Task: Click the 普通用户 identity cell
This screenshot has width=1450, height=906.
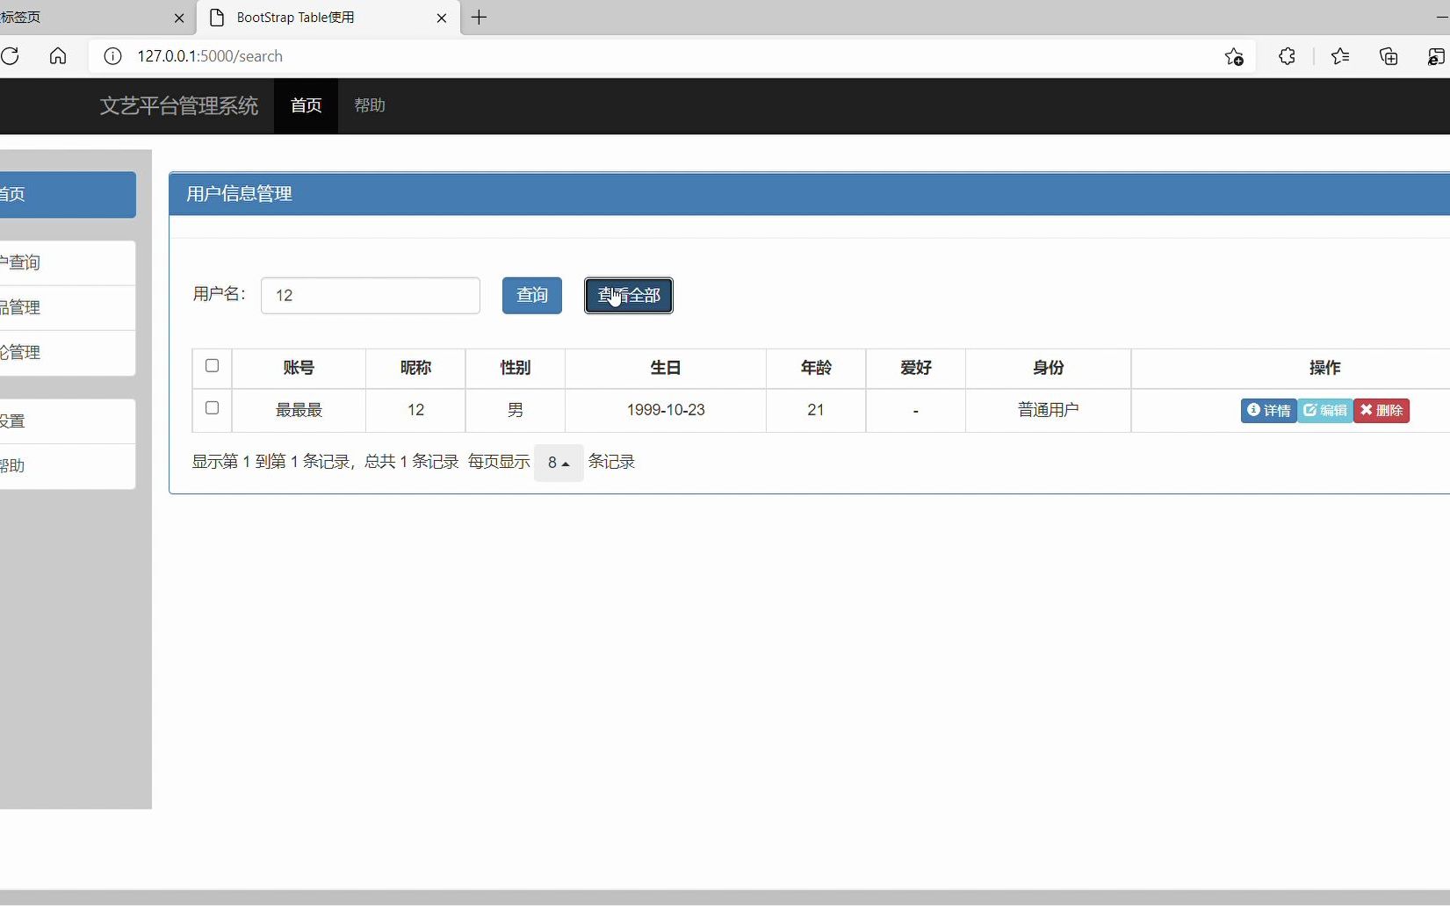Action: point(1049,410)
